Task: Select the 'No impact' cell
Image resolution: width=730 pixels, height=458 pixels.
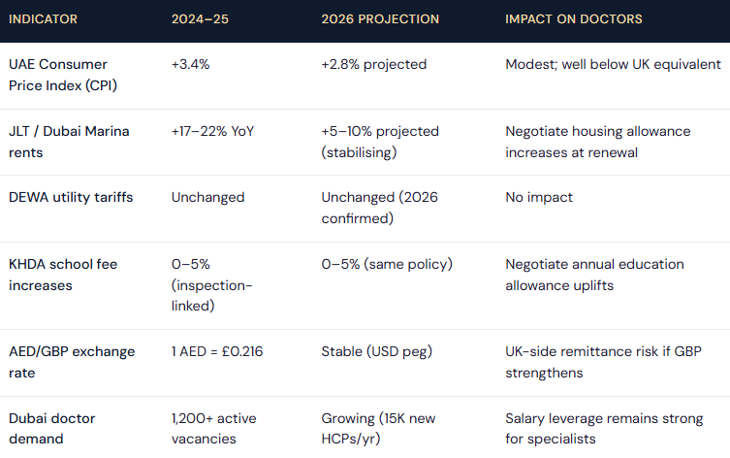Action: click(x=539, y=197)
